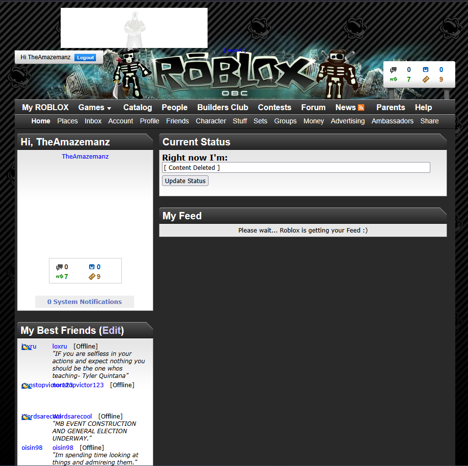Click the friend requests smiley icon in the header
This screenshot has height=466, width=468.
(425, 70)
